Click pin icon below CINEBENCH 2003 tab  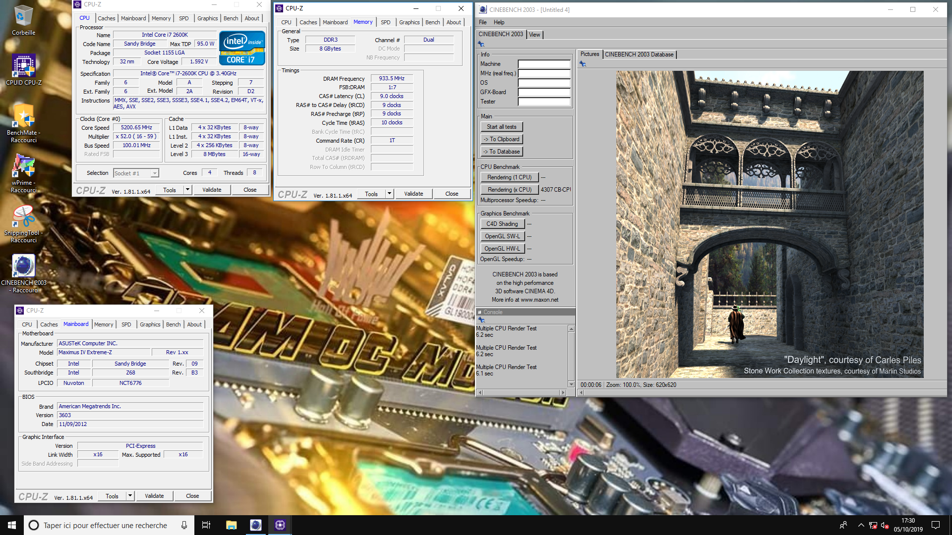pos(481,44)
